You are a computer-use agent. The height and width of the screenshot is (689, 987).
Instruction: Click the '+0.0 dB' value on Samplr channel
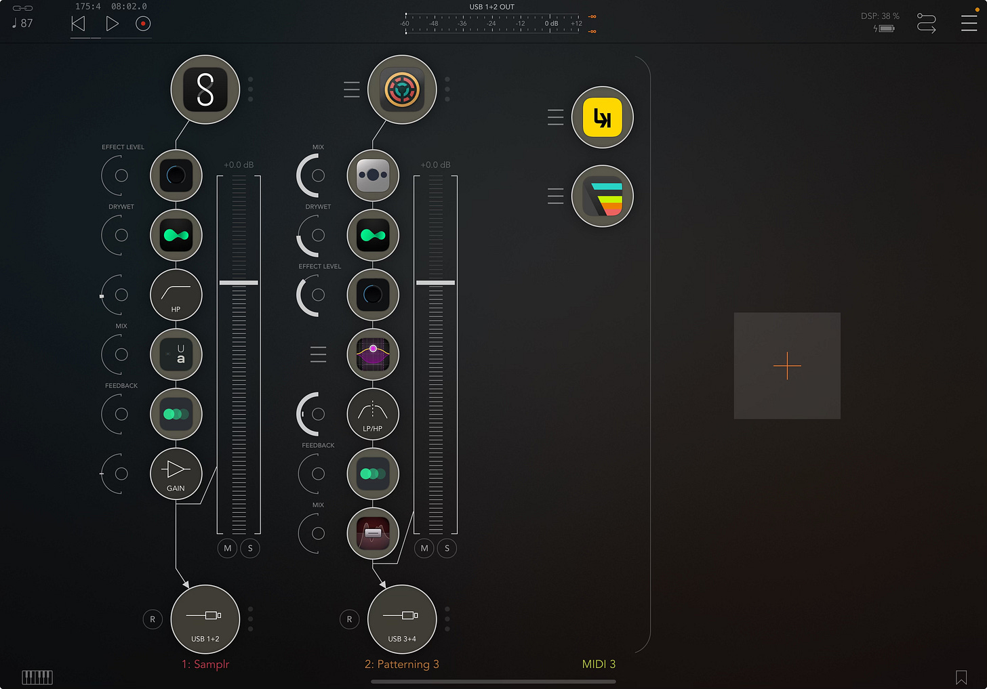[239, 165]
